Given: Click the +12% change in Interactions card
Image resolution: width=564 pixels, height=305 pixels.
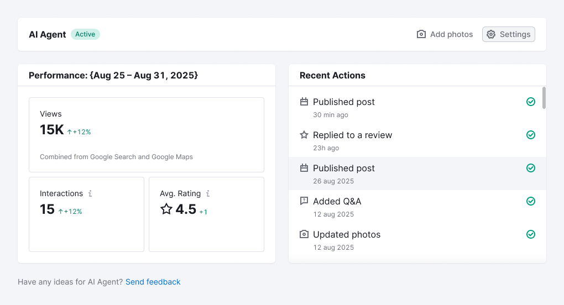Looking at the screenshot, I should 70,212.
